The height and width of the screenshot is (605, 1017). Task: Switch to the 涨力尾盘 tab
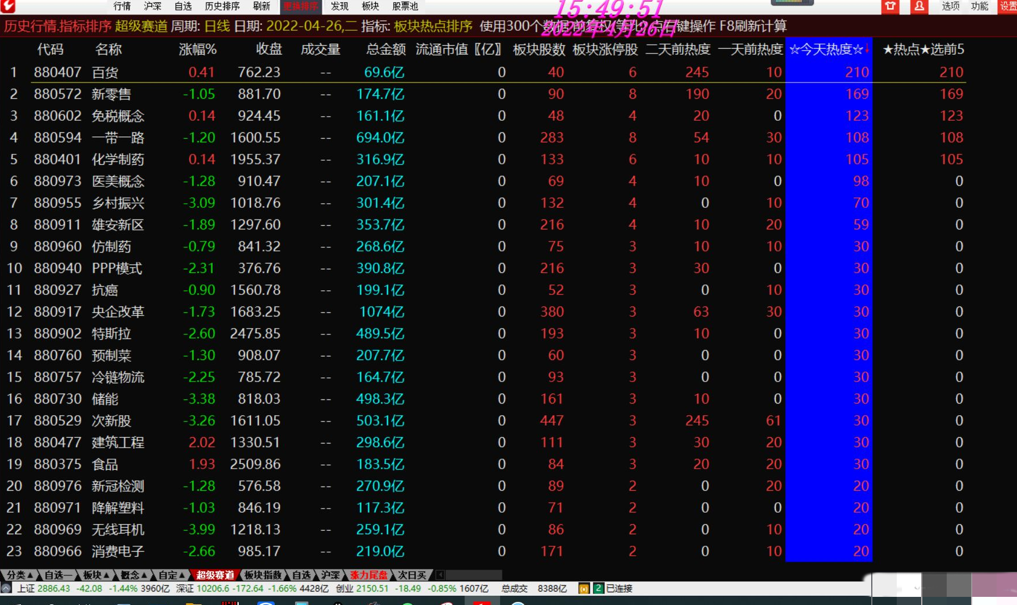pyautogui.click(x=368, y=575)
